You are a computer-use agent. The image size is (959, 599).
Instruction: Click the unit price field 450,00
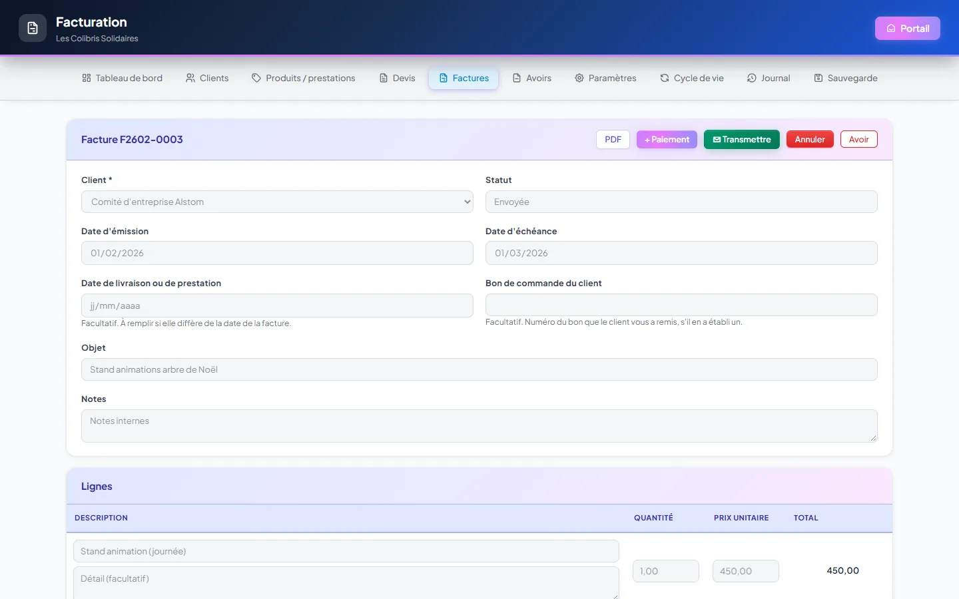pyautogui.click(x=746, y=571)
